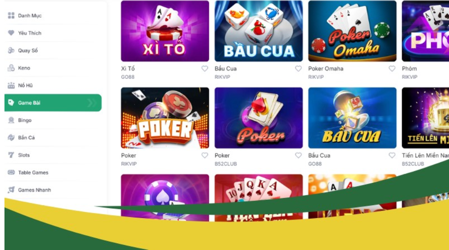
Task: Click the Poker B52CLUB title link
Action: click(222, 155)
